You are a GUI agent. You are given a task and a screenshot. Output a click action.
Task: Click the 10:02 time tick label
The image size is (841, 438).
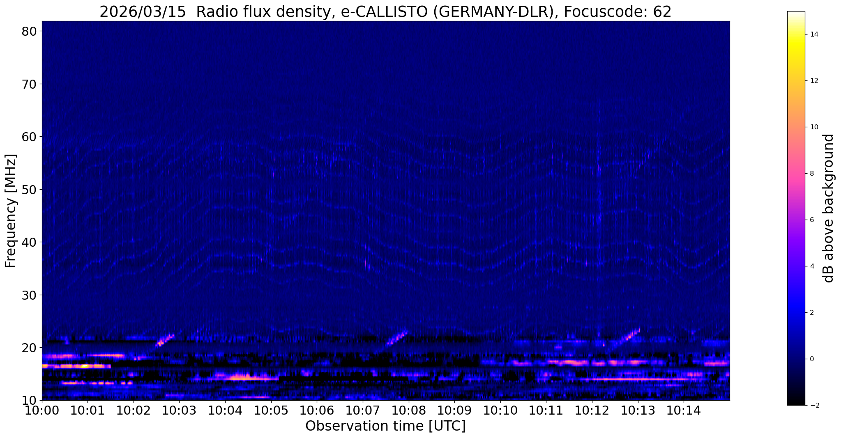coord(134,410)
